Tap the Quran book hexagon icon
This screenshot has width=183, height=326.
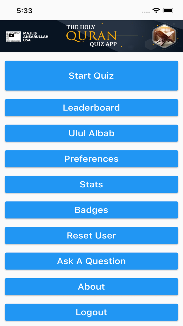165,36
